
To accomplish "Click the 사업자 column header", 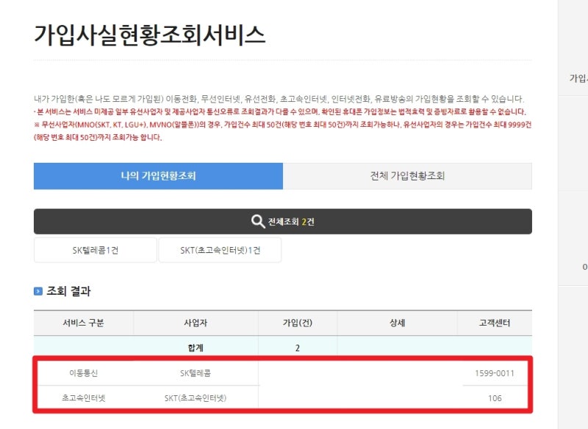I will pos(196,323).
